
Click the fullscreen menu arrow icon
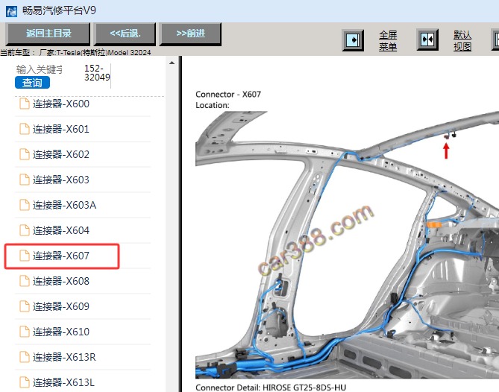coord(353,40)
